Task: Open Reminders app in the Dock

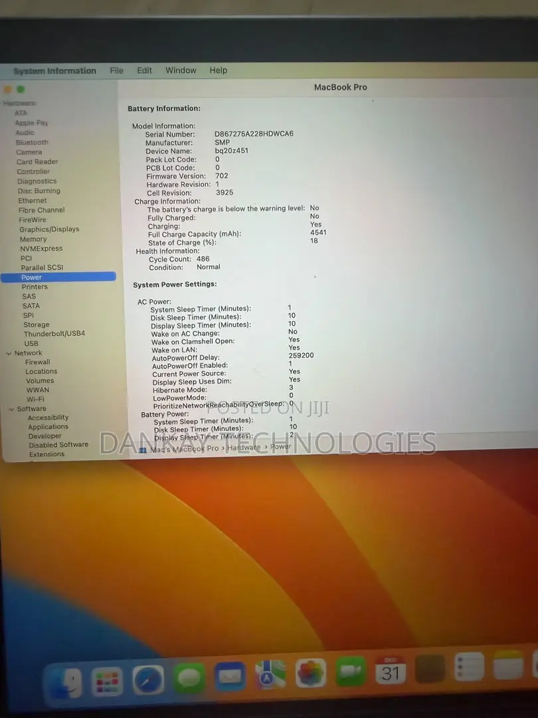Action: (x=470, y=666)
